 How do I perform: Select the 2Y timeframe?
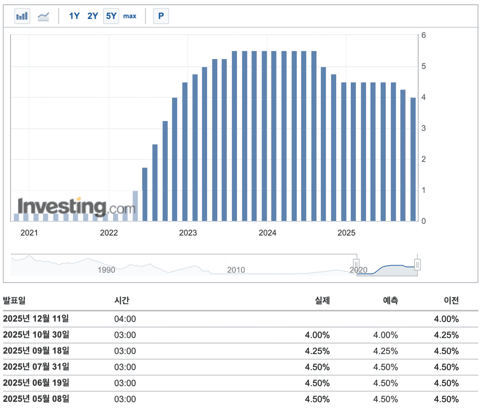click(x=92, y=16)
